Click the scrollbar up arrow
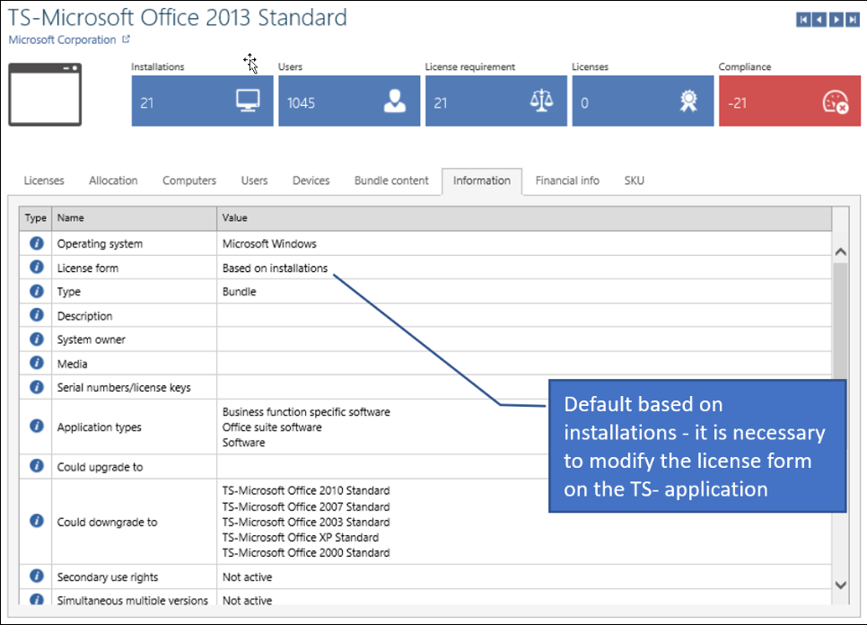867x625 pixels. [x=842, y=251]
